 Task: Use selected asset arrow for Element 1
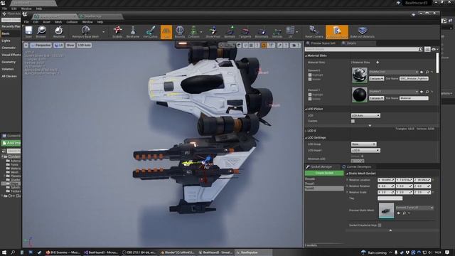[422, 92]
